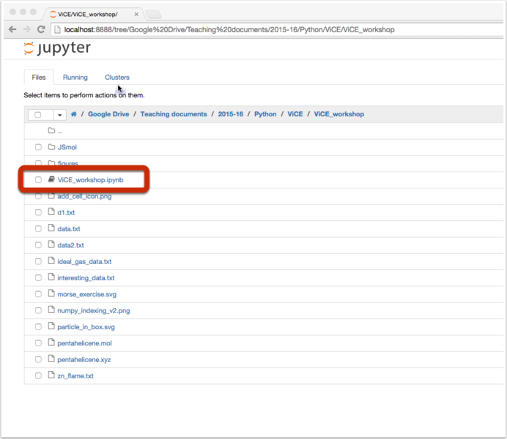
Task: Click the JSmol folder icon
Action: click(51, 147)
